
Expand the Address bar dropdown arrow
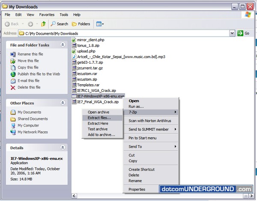coord(232,33)
